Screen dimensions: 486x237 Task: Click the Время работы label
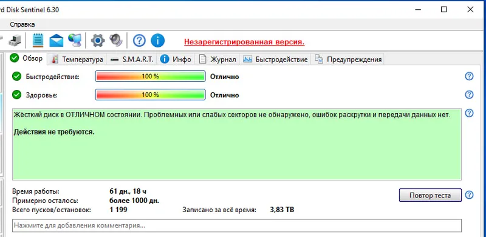pos(36,191)
